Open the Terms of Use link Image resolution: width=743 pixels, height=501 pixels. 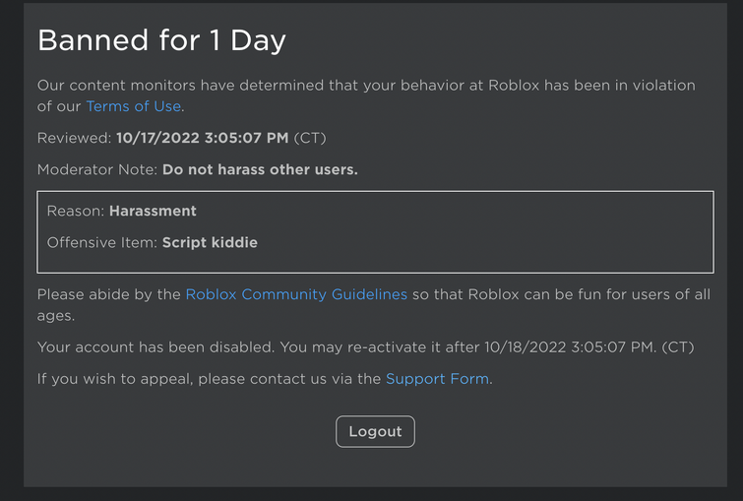pos(134,106)
